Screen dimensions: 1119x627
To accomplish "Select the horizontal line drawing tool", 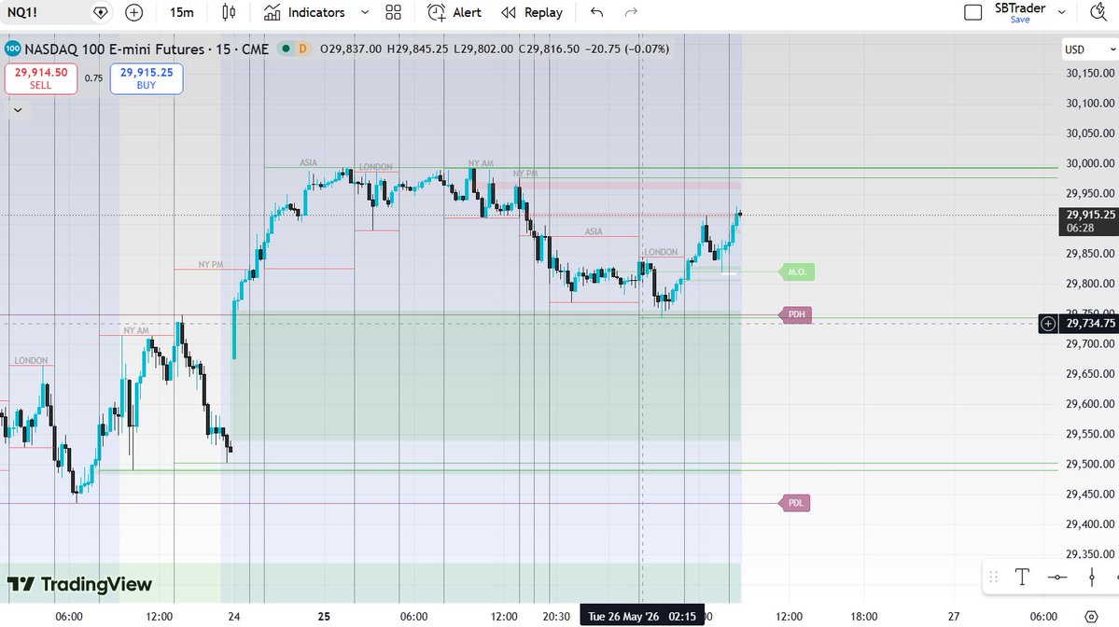I will [x=1057, y=577].
